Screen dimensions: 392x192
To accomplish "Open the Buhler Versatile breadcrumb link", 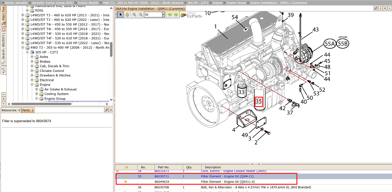I will 16,3.
